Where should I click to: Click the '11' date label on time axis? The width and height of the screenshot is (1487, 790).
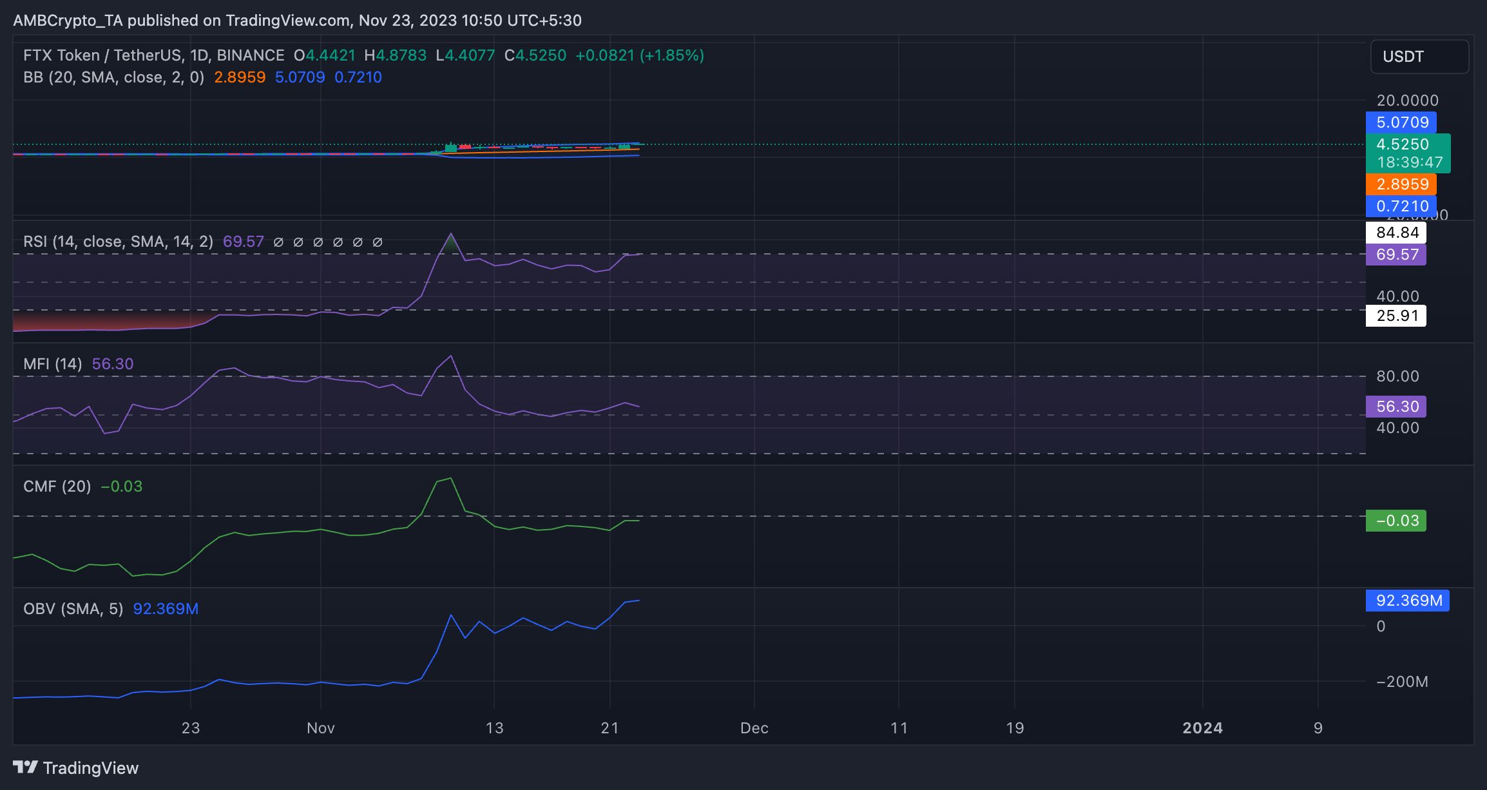899,728
